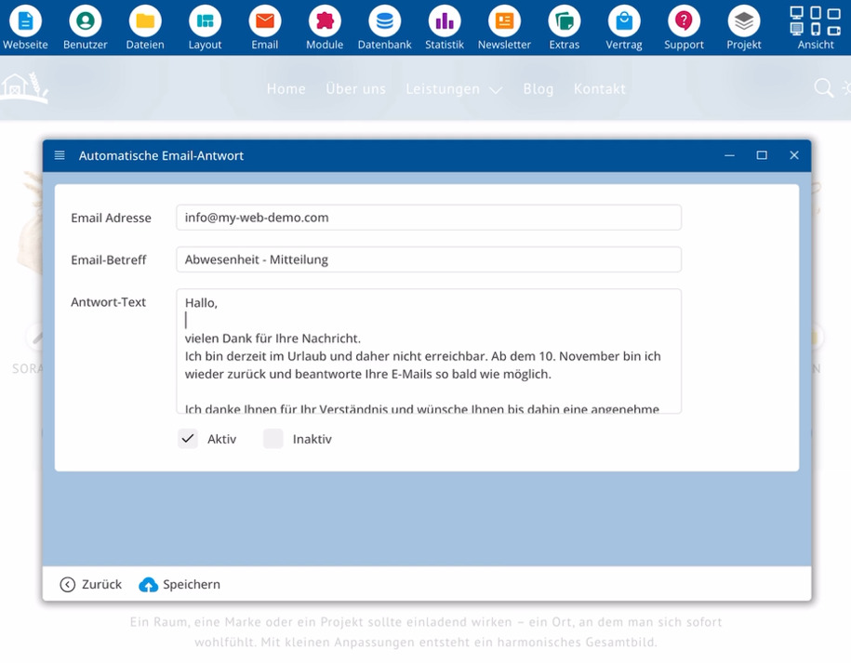851x663 pixels.
Task: Click into the Email-Betreff input field
Action: pyautogui.click(x=429, y=259)
